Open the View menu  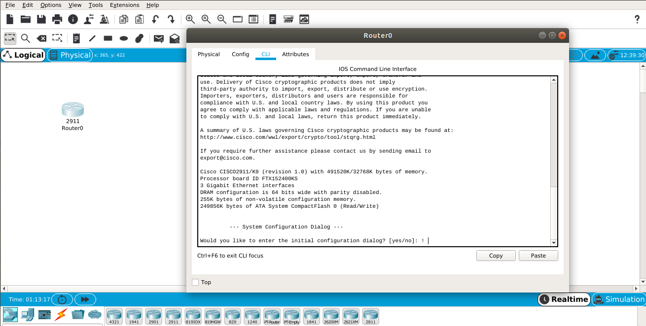coord(75,5)
